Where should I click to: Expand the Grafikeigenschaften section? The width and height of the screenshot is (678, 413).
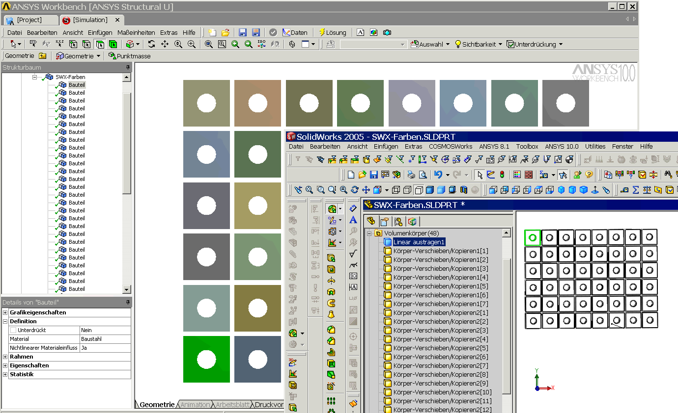pyautogui.click(x=5, y=312)
